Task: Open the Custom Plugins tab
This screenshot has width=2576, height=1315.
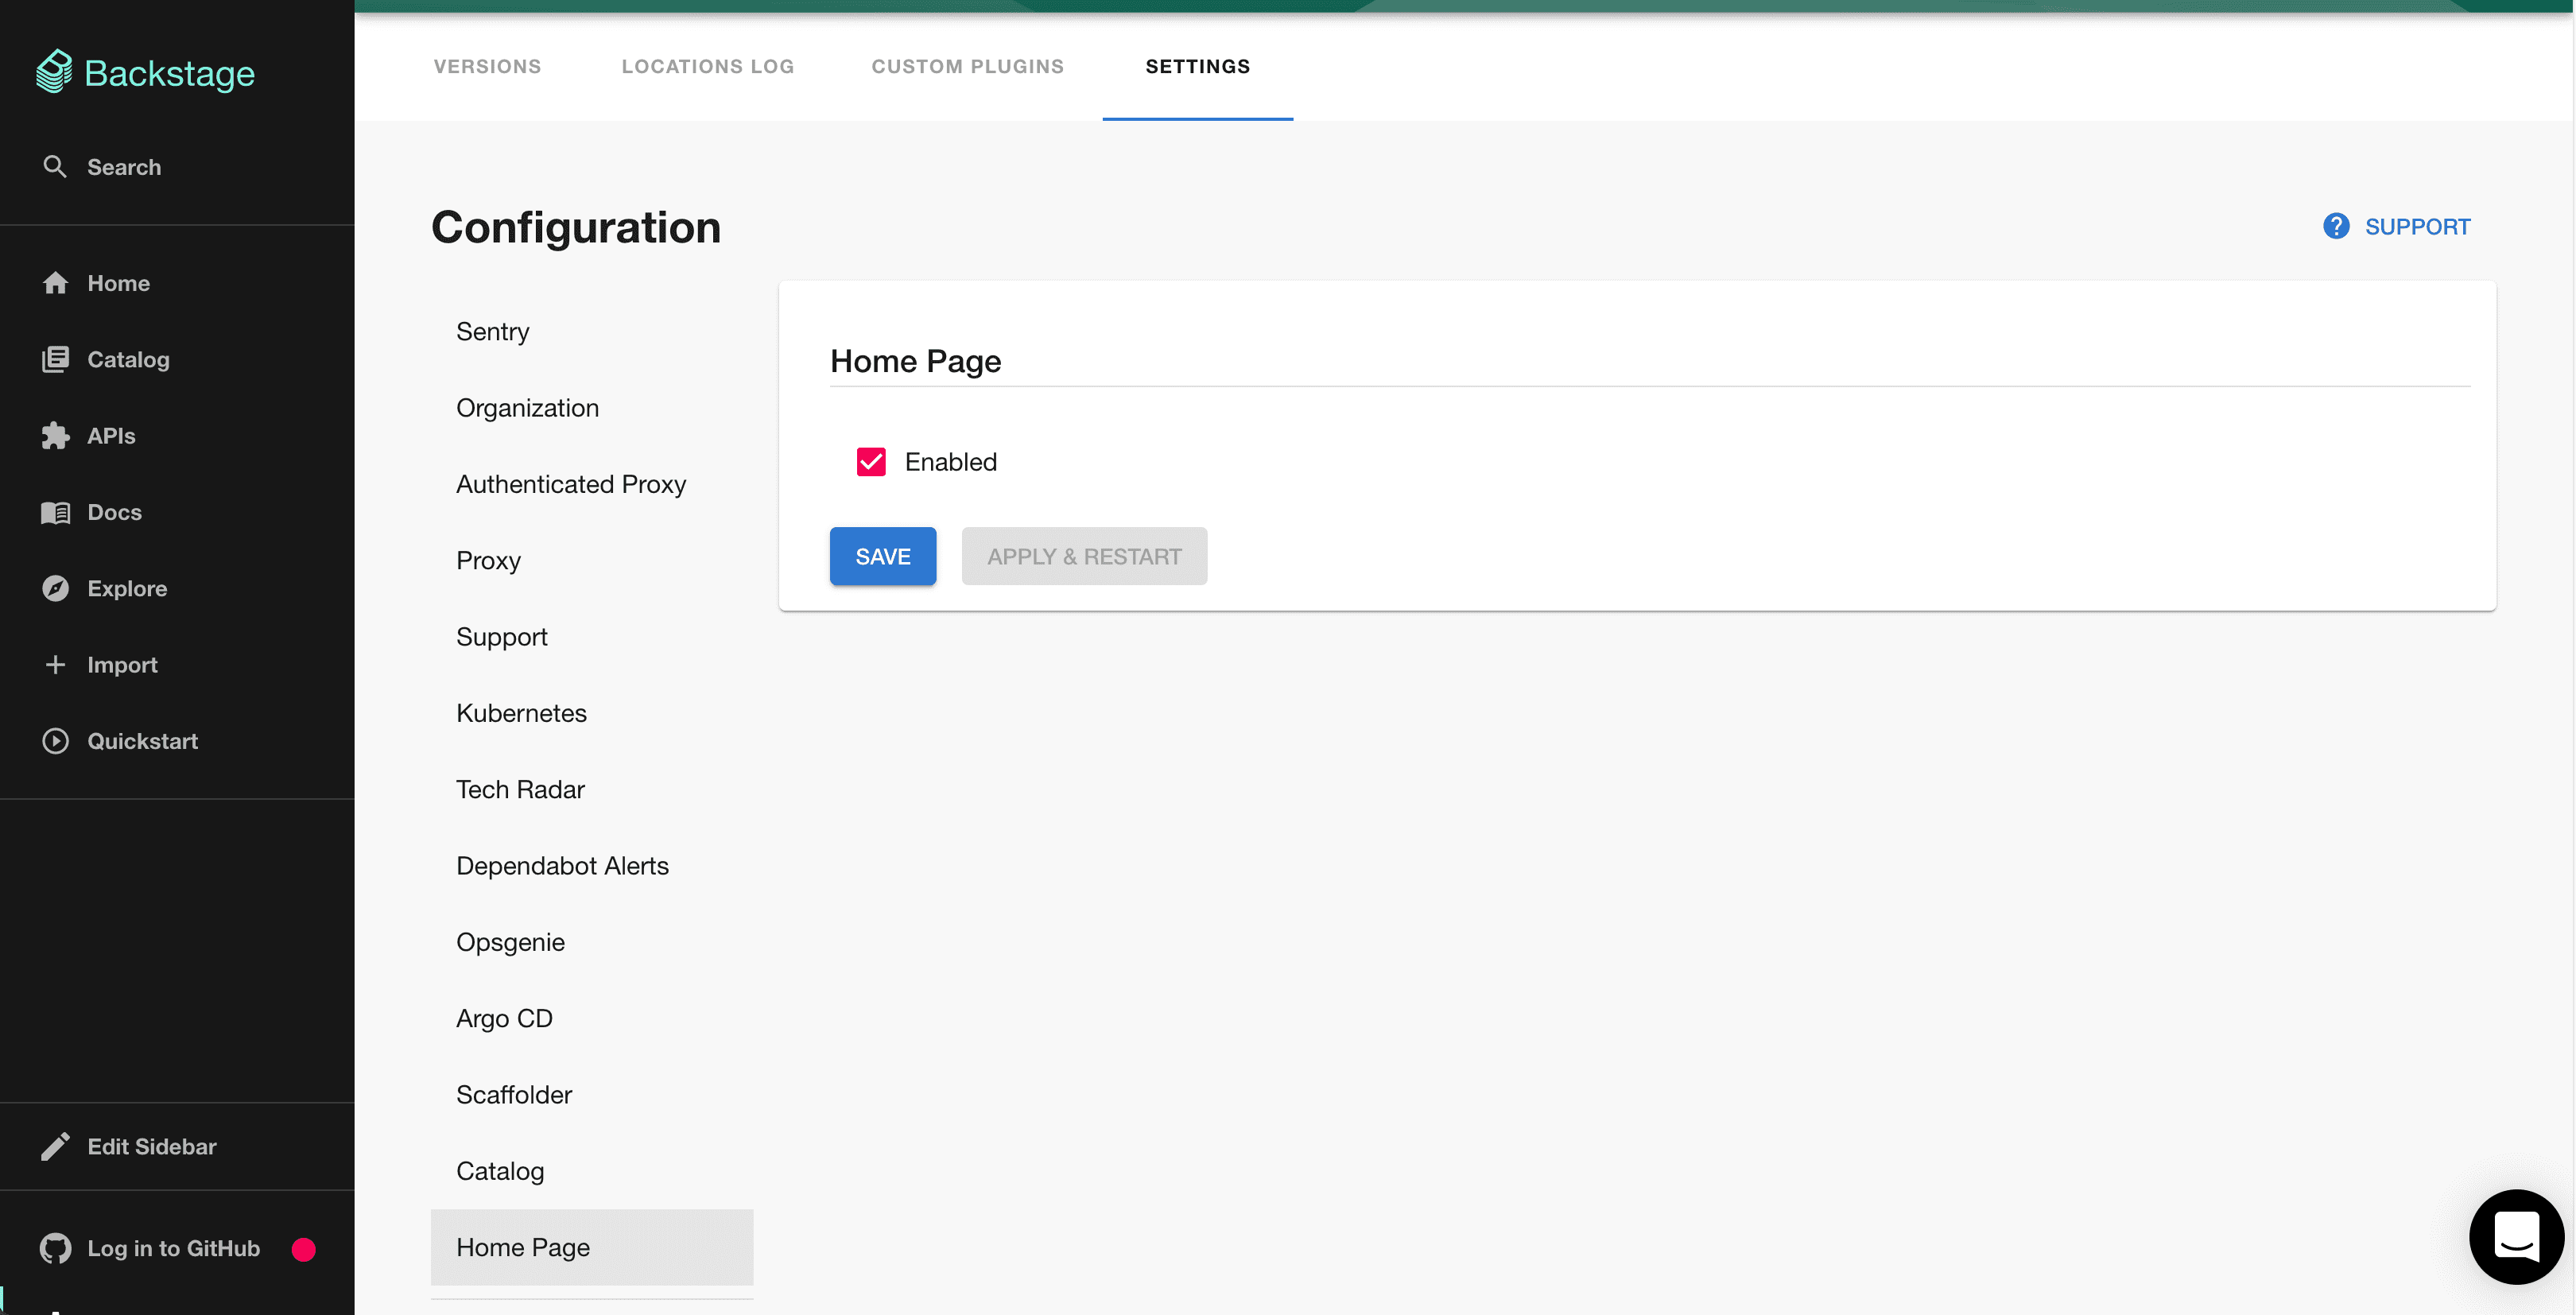Action: [967, 66]
